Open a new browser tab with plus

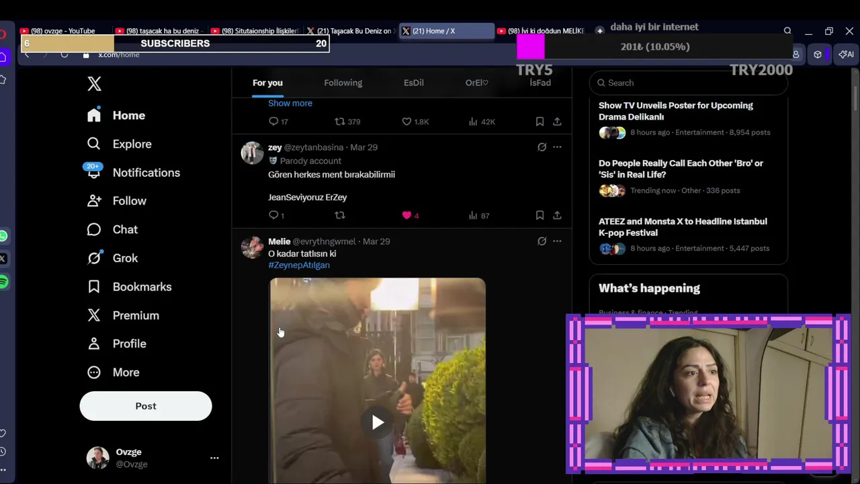coord(600,31)
